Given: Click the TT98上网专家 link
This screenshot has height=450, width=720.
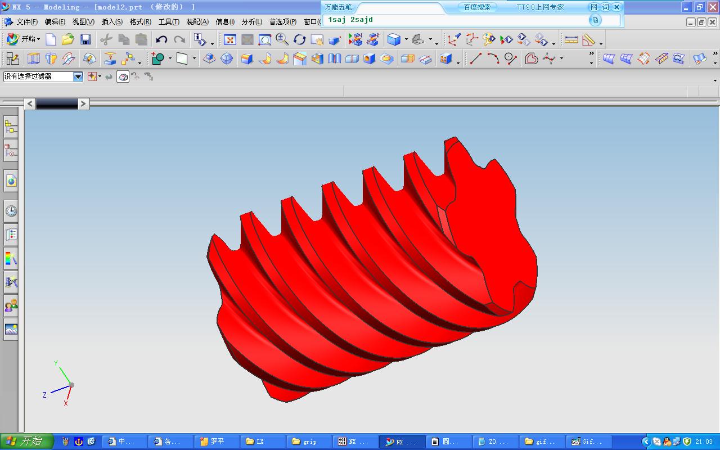Looking at the screenshot, I should tap(540, 7).
